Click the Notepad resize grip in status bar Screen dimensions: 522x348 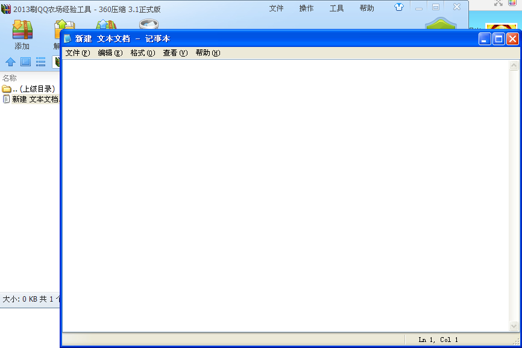coord(516,341)
